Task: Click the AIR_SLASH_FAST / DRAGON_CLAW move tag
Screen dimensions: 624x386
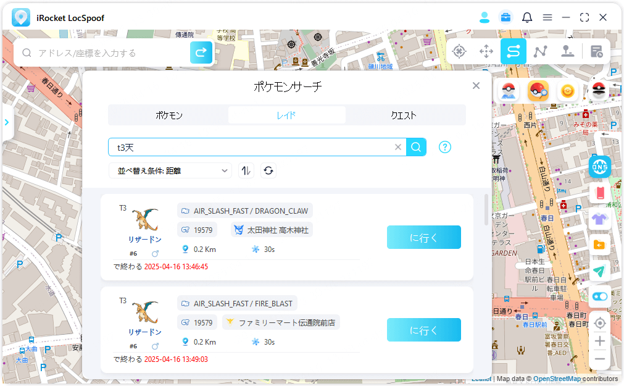Action: [245, 211]
